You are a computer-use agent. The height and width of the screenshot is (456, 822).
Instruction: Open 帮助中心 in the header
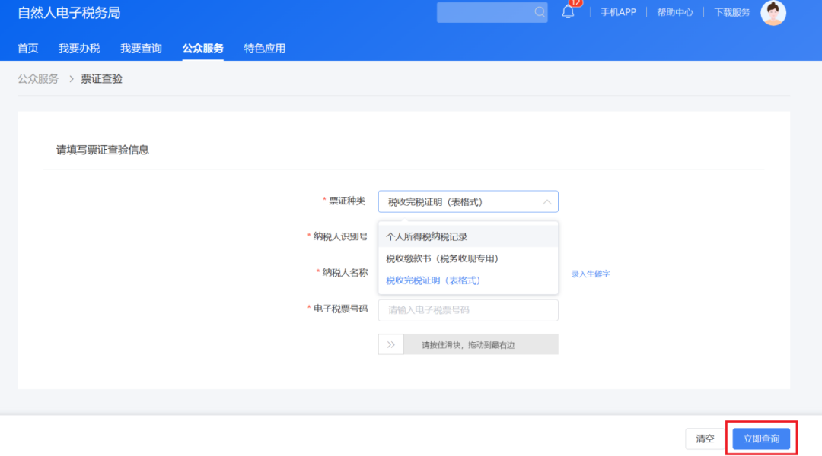coord(674,12)
